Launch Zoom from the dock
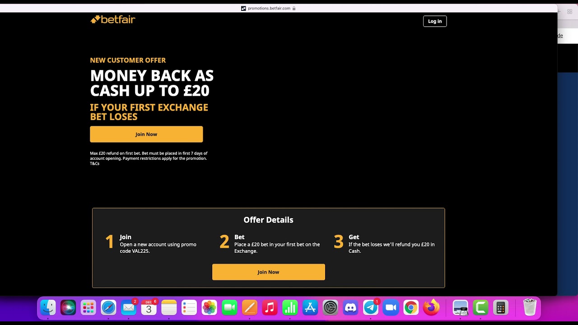 point(391,308)
